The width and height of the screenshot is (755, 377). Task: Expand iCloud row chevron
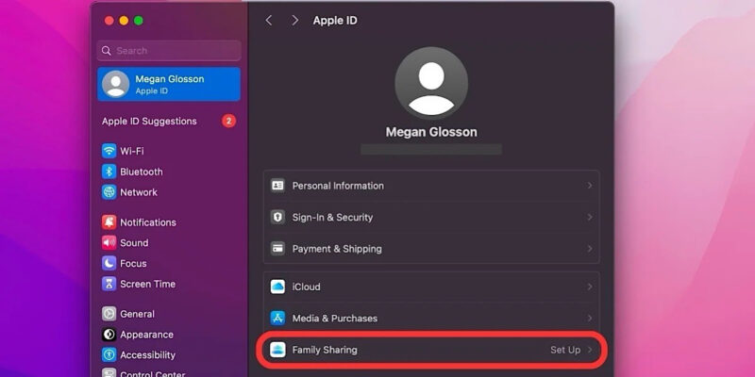coord(589,287)
